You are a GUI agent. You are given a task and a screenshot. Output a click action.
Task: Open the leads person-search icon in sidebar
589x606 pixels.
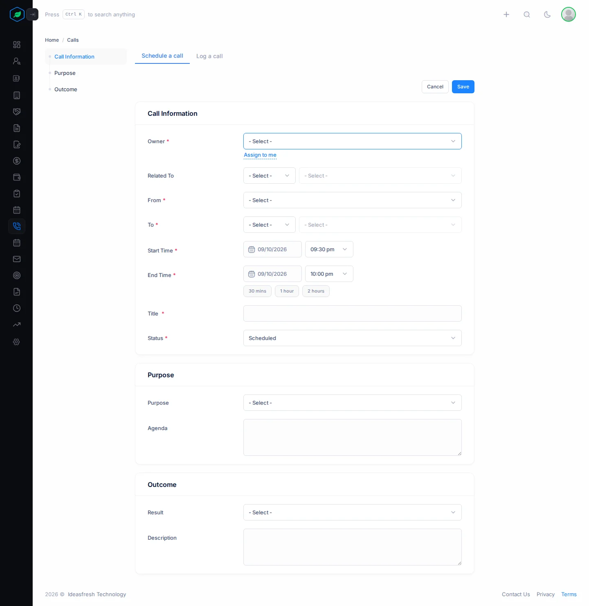(17, 61)
